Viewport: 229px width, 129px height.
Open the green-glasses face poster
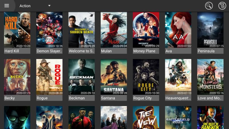pyautogui.click(x=17, y=118)
